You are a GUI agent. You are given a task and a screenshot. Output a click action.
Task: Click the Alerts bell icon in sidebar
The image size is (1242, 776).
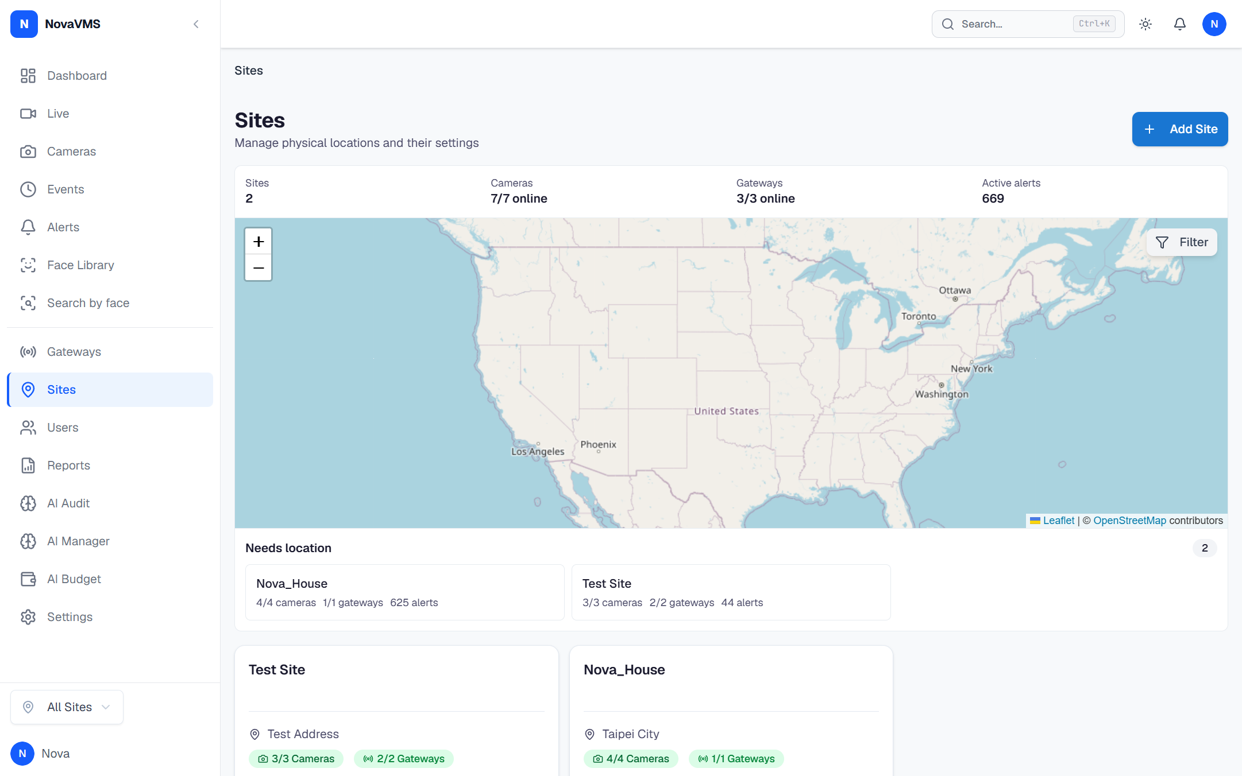tap(28, 227)
